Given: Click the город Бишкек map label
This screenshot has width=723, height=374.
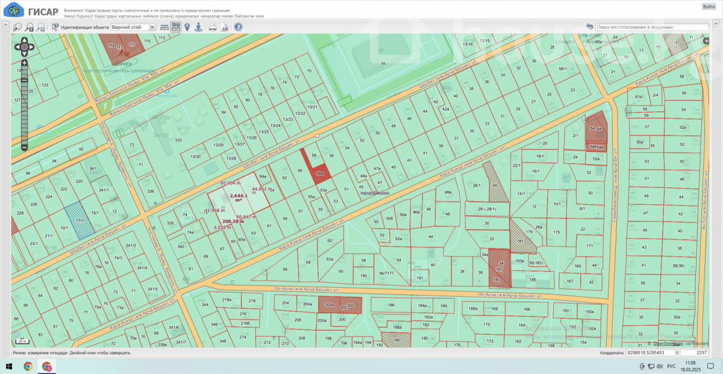Looking at the screenshot, I should pos(375,193).
